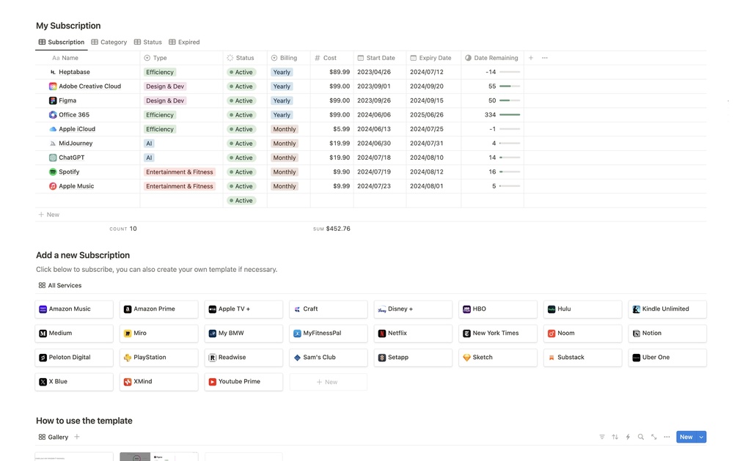
Task: Click the Netflix icon in services
Action: pos(381,333)
